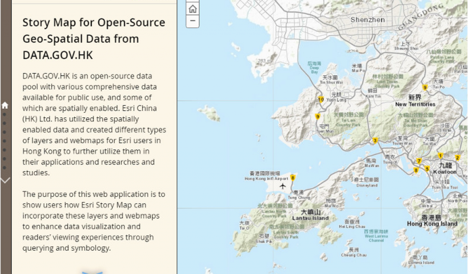This screenshot has width=468, height=274.
Task: Click the Shenzhen map label
Action: [367, 20]
